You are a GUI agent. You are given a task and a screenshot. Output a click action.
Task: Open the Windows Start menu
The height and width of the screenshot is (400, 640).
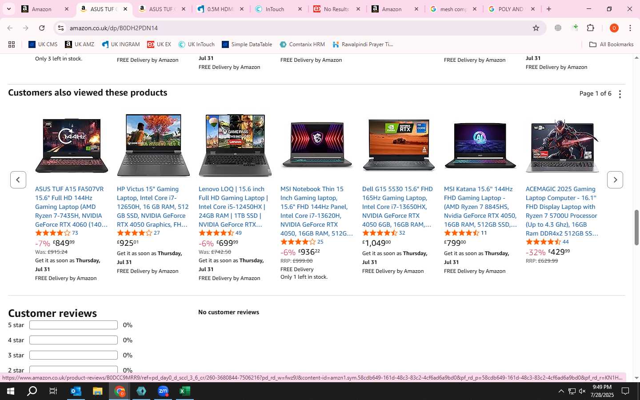(x=10, y=391)
